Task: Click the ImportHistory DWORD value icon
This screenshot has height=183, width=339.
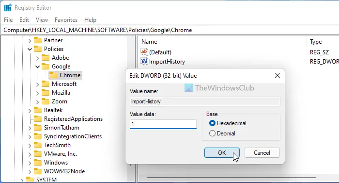Action: (144, 61)
